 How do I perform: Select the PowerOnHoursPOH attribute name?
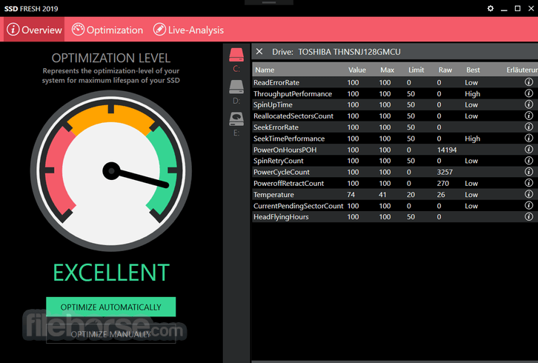(285, 150)
